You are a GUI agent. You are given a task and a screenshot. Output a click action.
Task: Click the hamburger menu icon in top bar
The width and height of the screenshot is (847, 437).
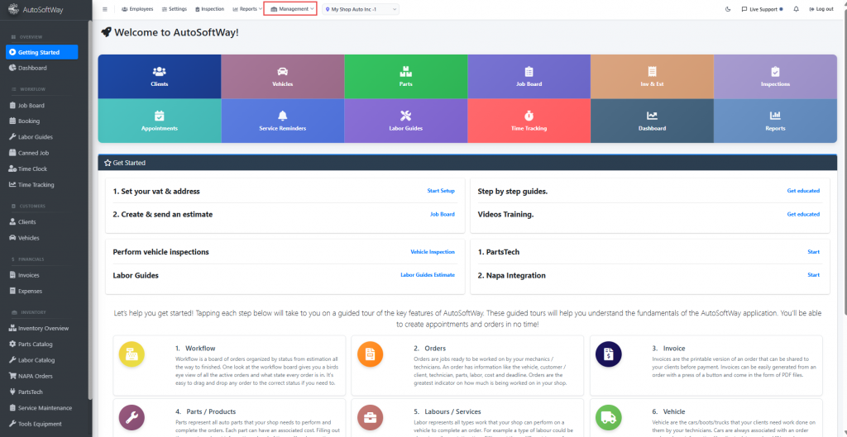[x=104, y=9]
